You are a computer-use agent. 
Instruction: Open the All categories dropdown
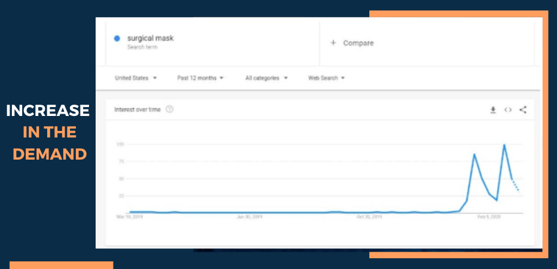(x=267, y=78)
